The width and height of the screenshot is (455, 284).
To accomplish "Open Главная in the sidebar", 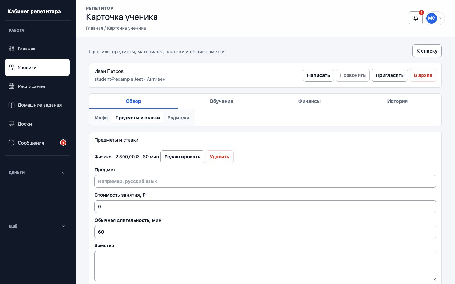I will [x=37, y=49].
